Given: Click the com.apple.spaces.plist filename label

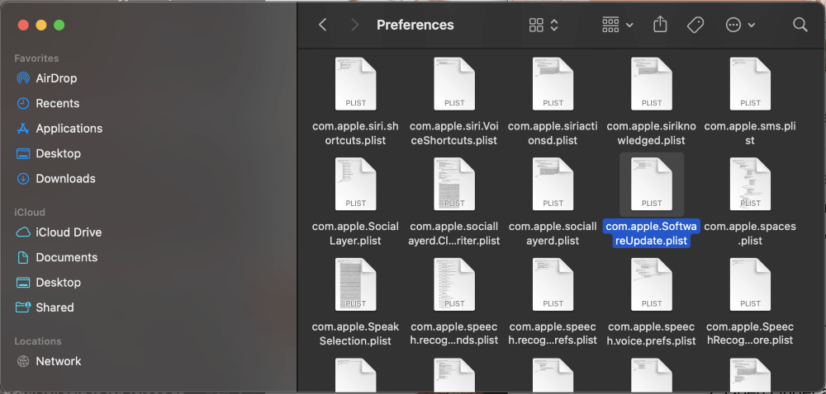Looking at the screenshot, I should pyautogui.click(x=750, y=233).
